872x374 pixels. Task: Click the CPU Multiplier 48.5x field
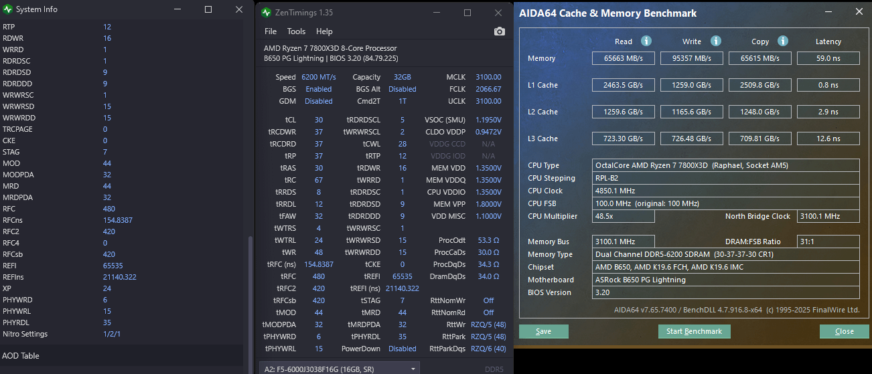tap(624, 216)
